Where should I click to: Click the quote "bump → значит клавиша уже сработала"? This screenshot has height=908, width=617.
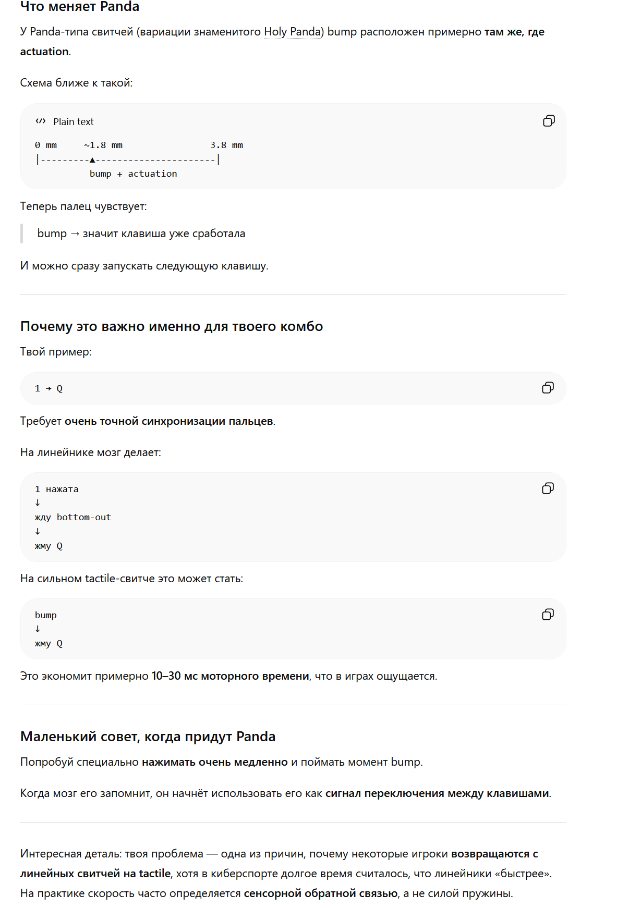(141, 234)
